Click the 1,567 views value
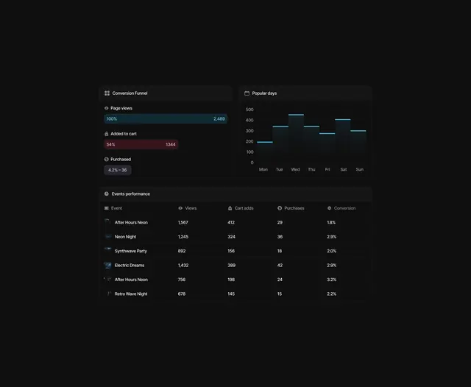This screenshot has width=471, height=387. (183, 222)
